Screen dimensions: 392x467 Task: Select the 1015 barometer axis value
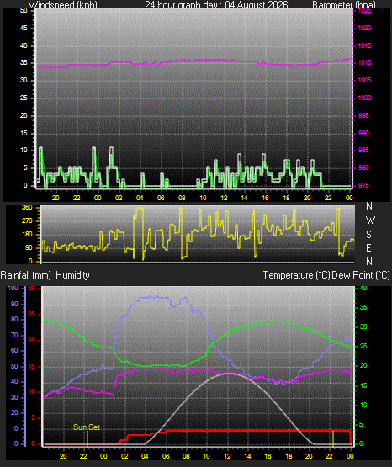[x=364, y=45]
